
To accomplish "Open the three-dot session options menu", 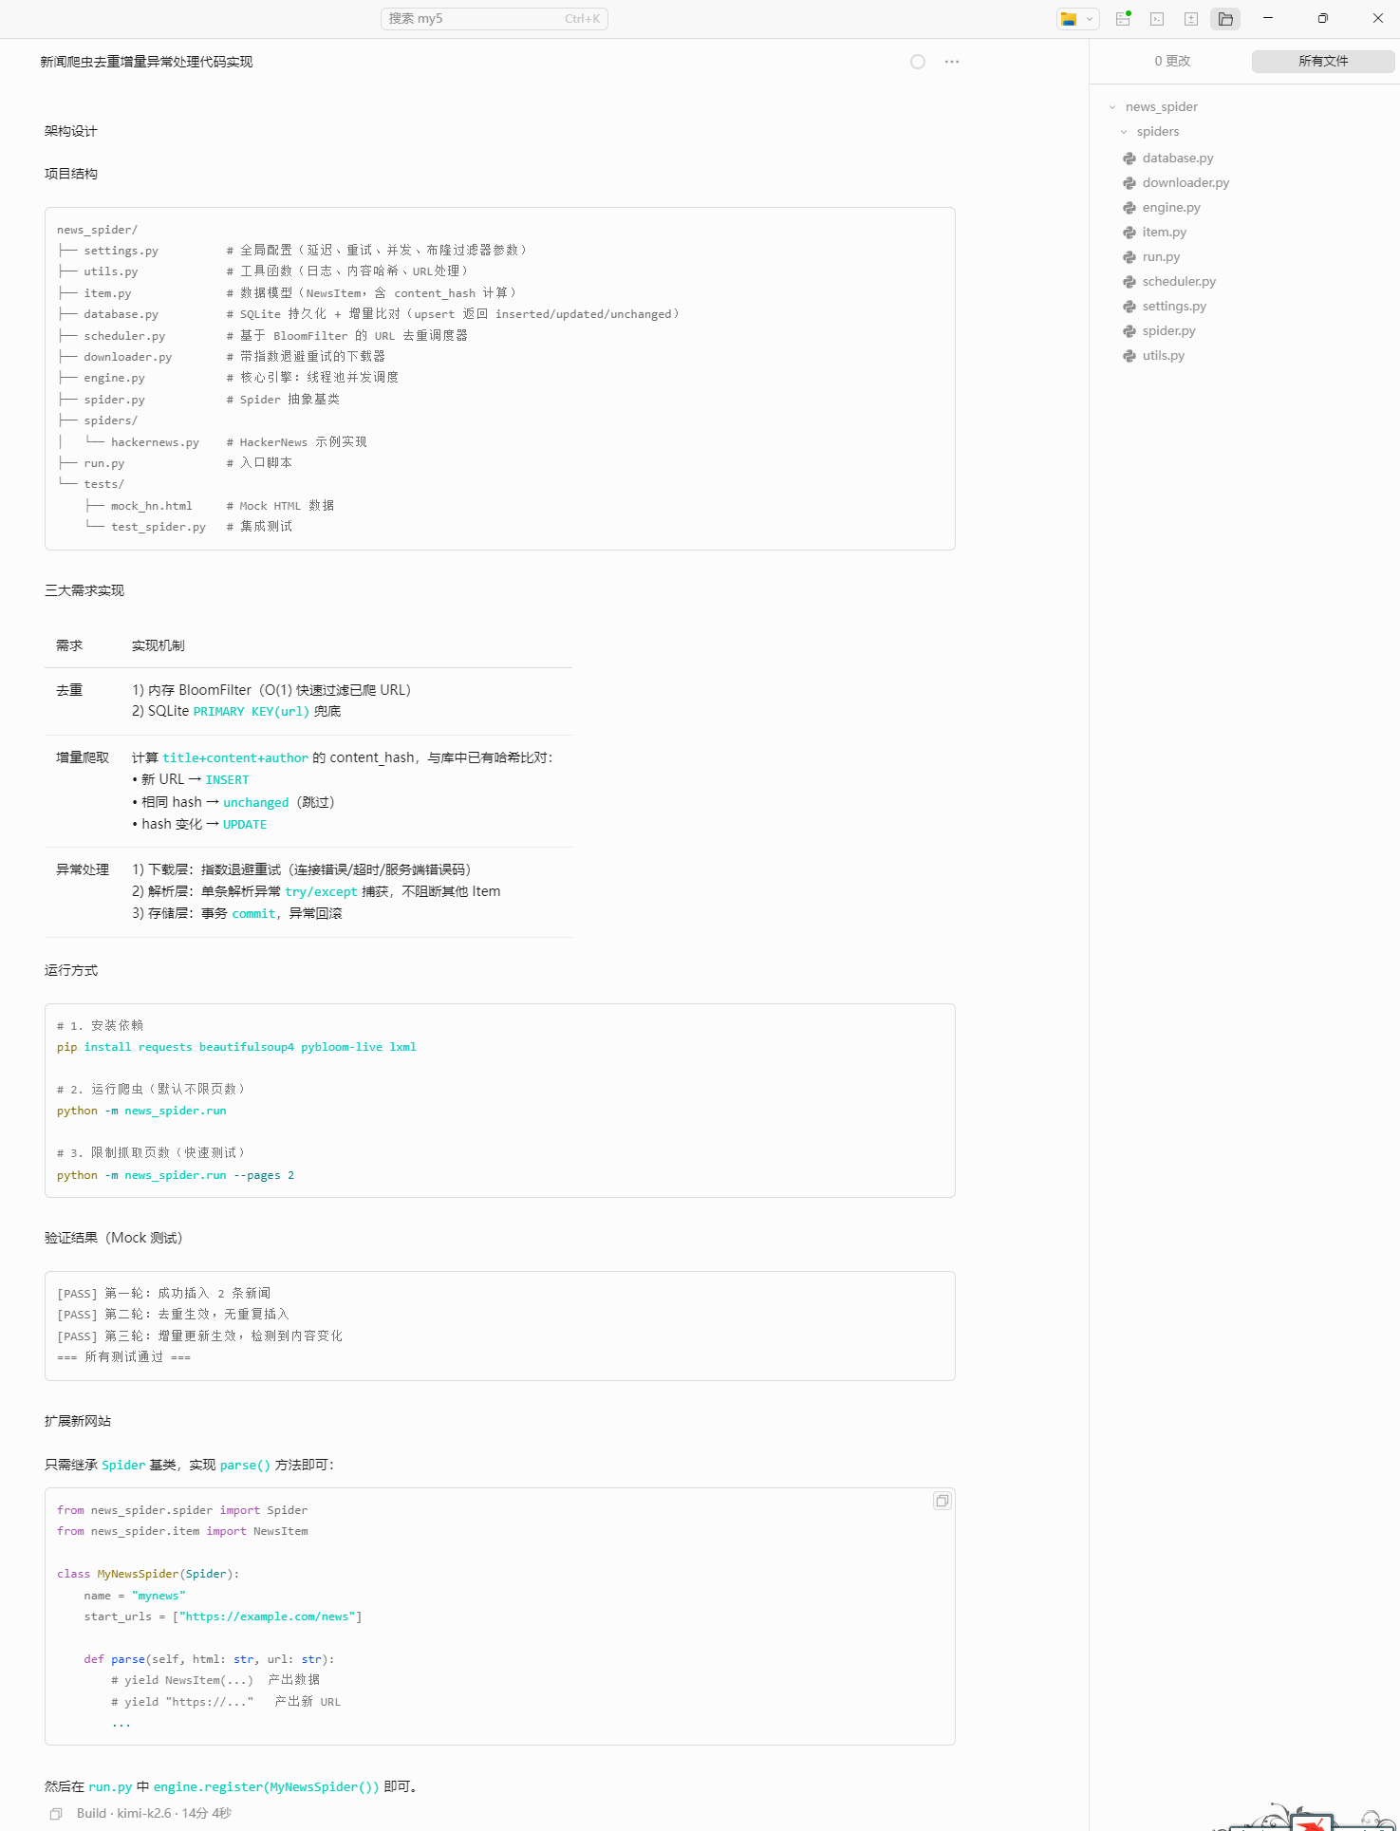I will (952, 62).
